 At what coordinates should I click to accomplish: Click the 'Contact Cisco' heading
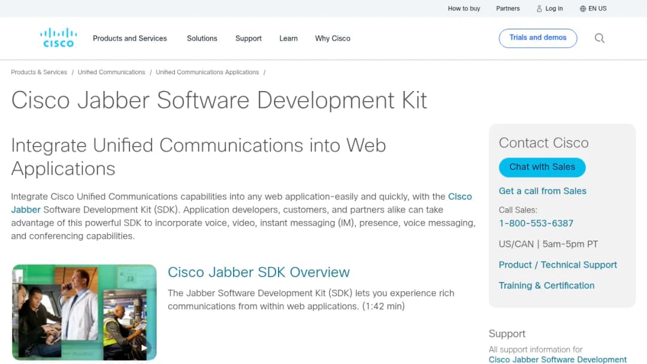(x=543, y=142)
